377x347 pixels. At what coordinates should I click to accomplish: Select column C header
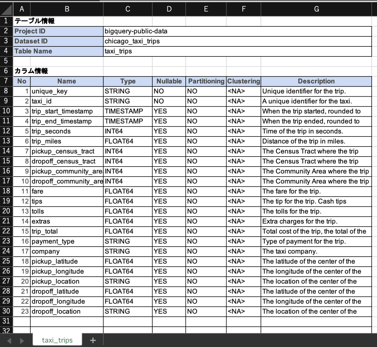(128, 9)
